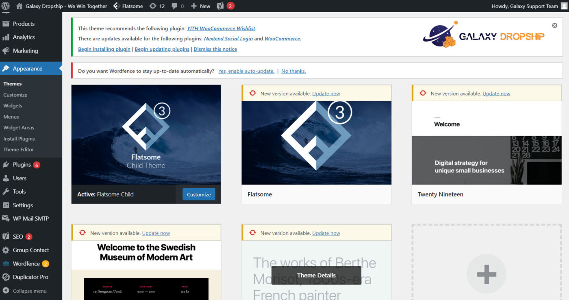Viewport: 569px width, 300px height.
Task: Open the WooCommerce plugin link
Action: (x=282, y=39)
